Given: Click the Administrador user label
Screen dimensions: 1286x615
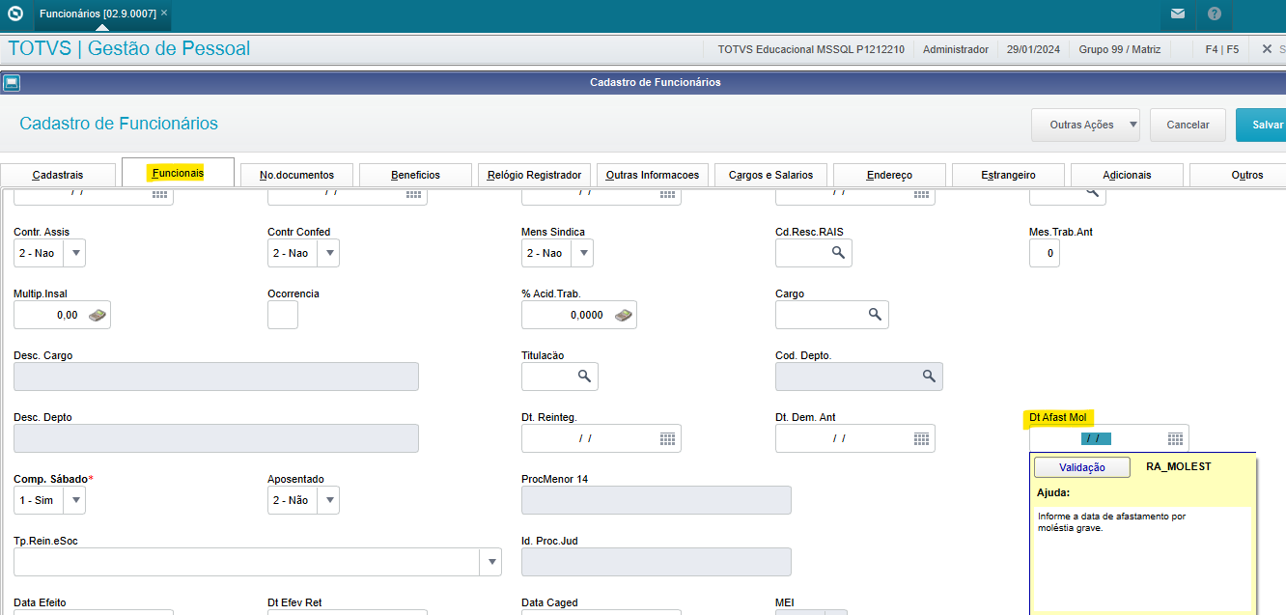Looking at the screenshot, I should point(956,49).
